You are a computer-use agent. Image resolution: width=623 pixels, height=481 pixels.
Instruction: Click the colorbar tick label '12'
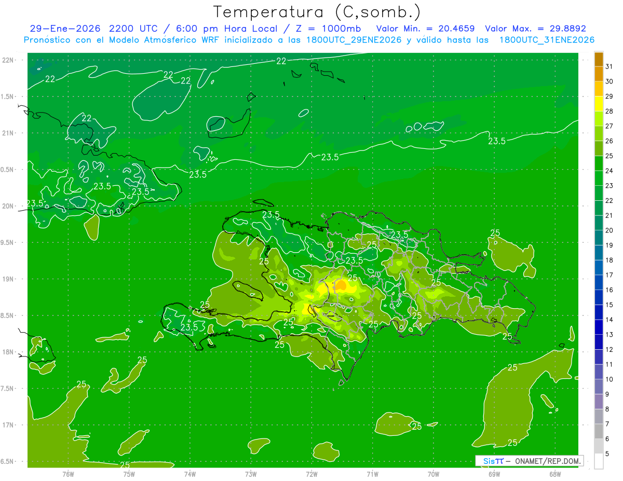[x=610, y=350]
